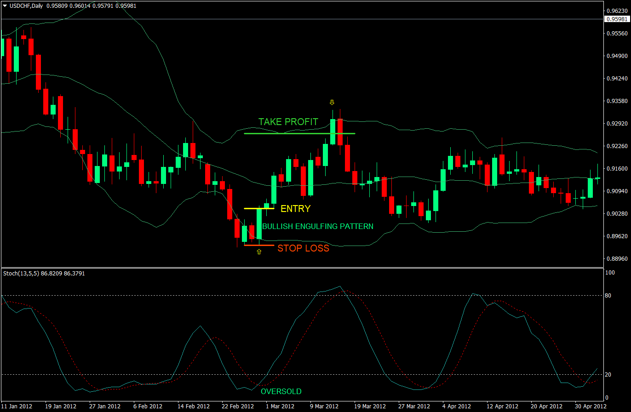
Task: Click the 27 Mar 2012 date label
Action: (x=414, y=406)
